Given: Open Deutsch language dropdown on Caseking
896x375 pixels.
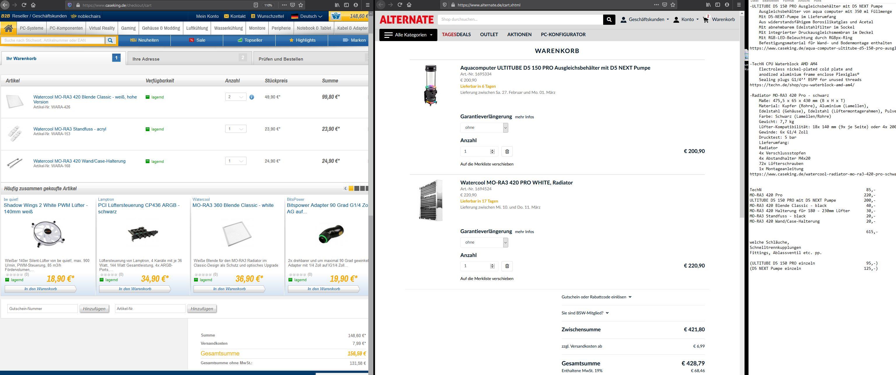Looking at the screenshot, I should (307, 16).
